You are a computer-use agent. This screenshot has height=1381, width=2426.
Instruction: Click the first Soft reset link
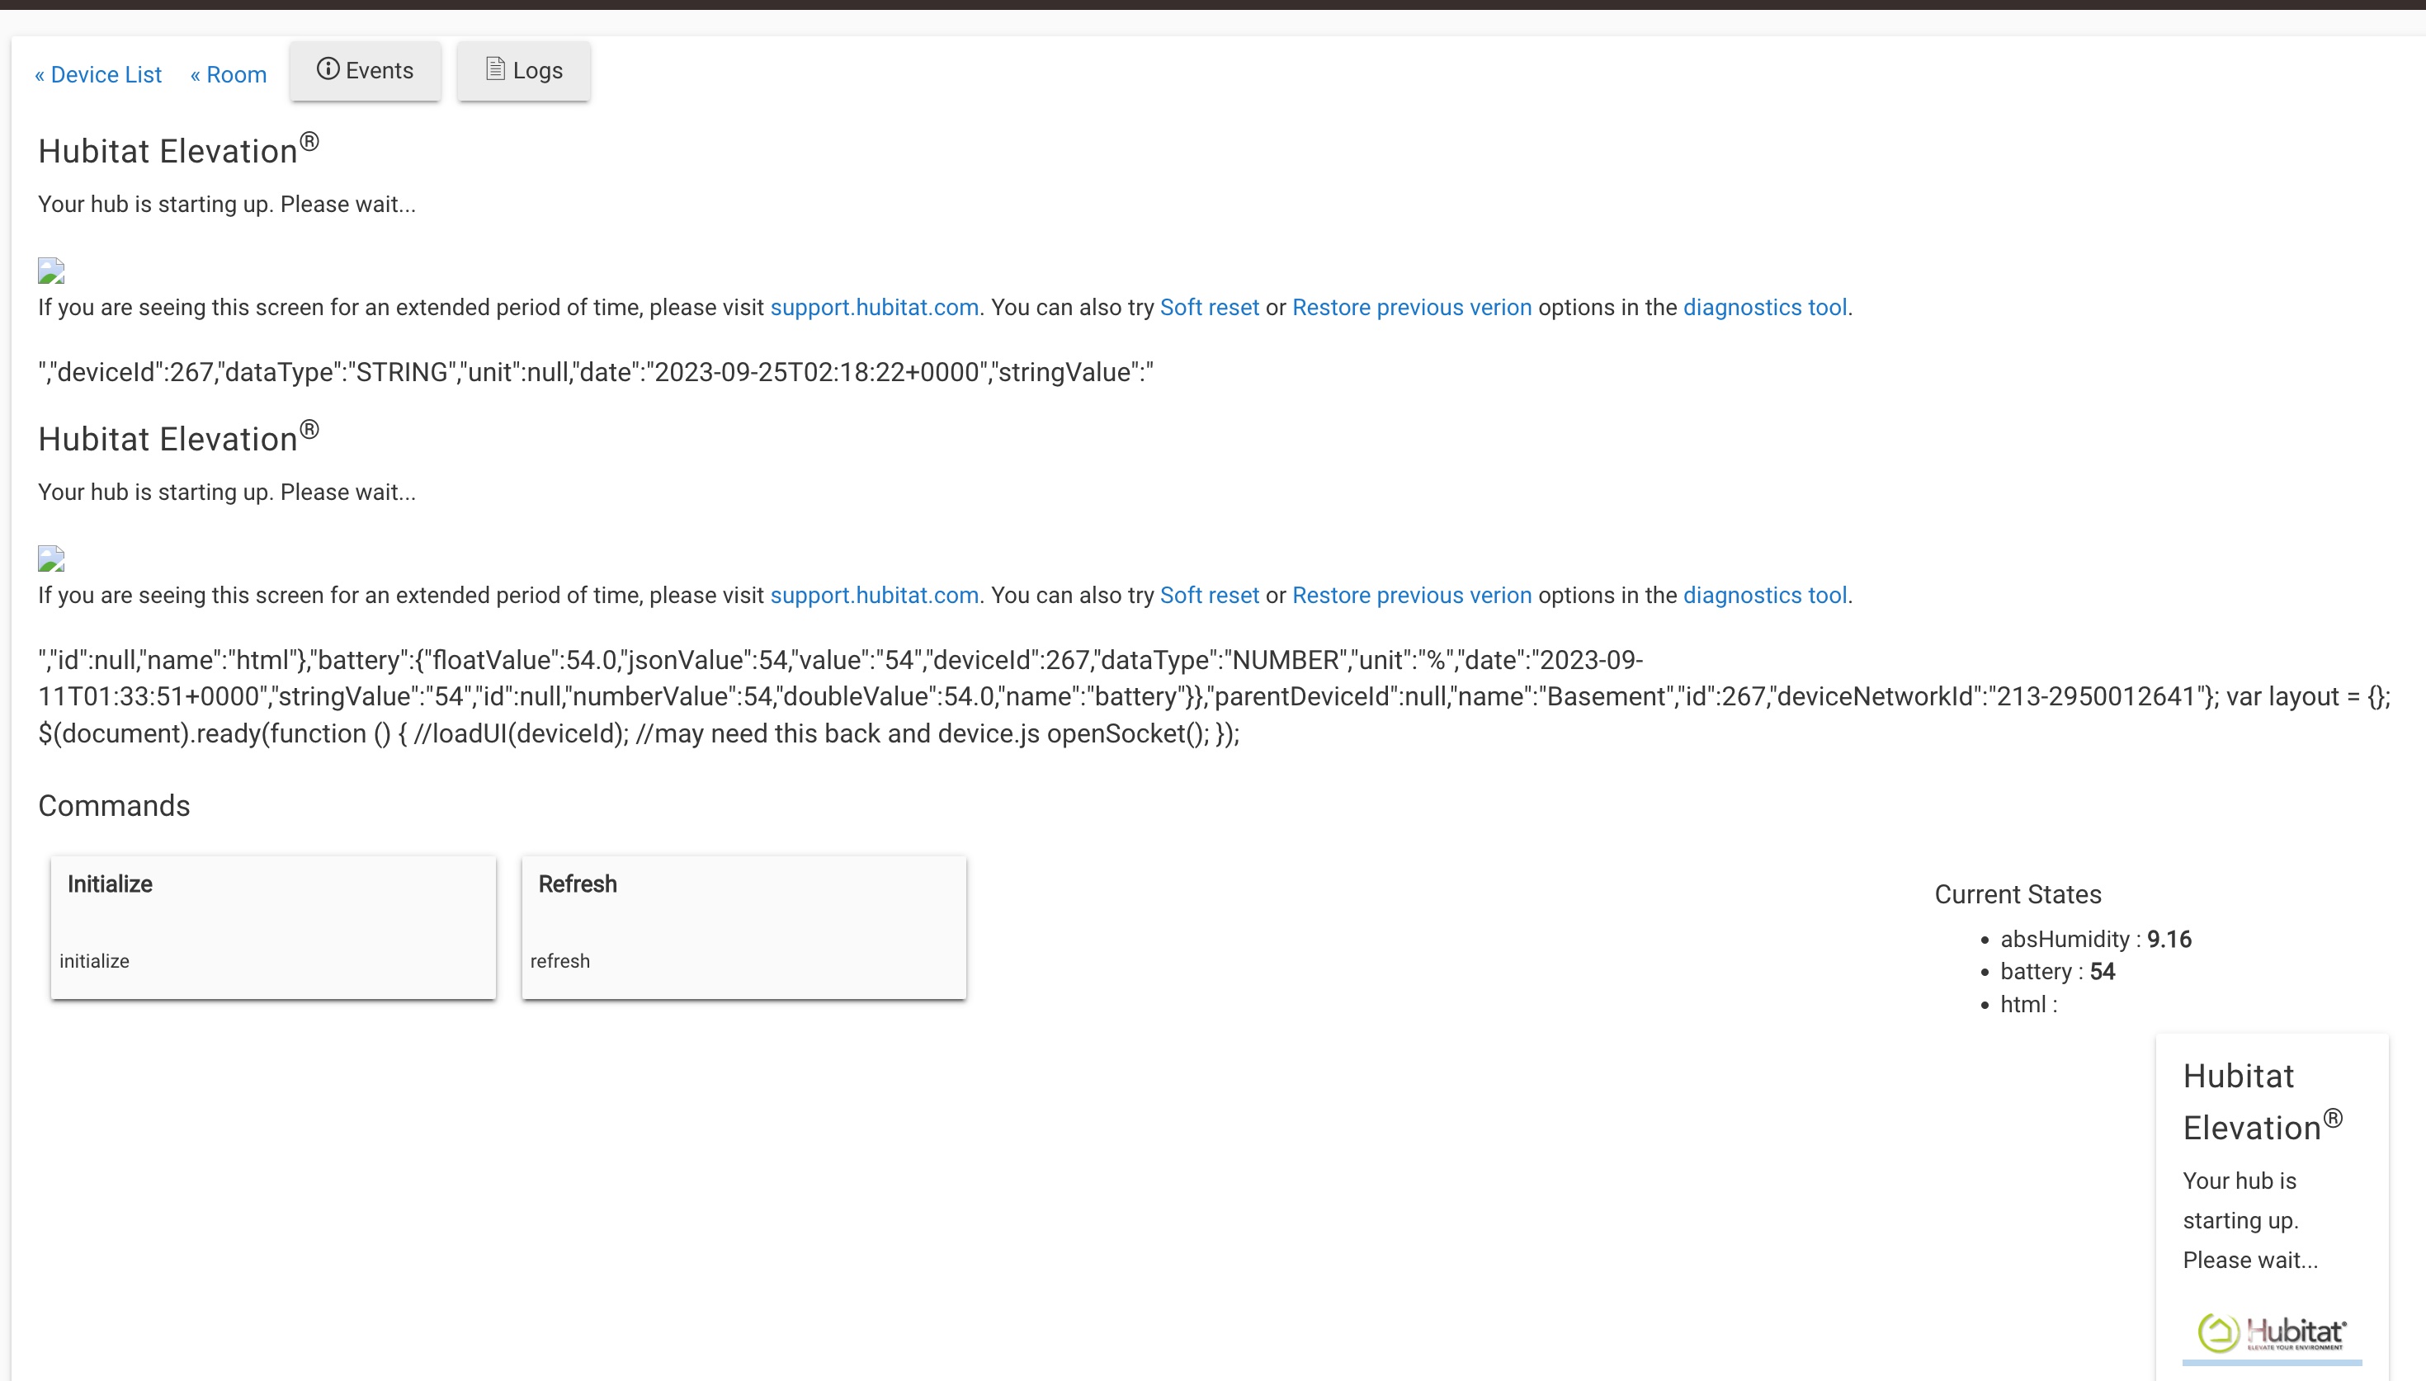point(1209,308)
